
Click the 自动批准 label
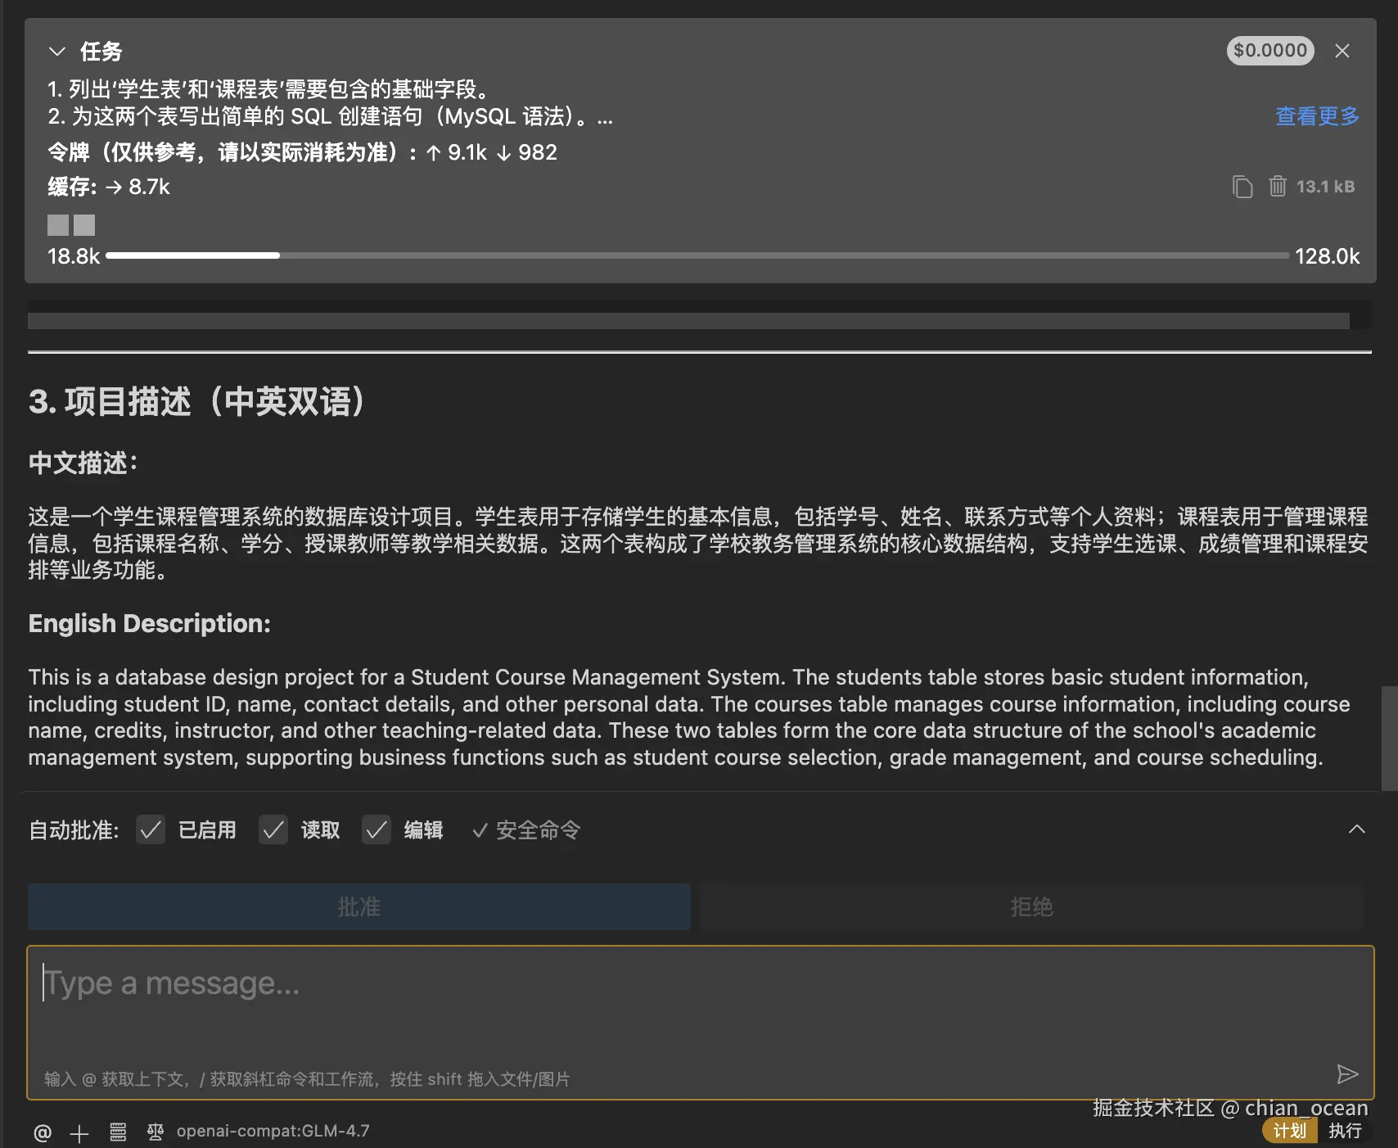[x=74, y=830]
